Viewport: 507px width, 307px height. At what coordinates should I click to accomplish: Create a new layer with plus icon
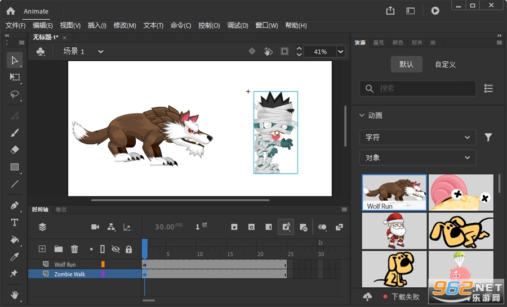coord(42,249)
